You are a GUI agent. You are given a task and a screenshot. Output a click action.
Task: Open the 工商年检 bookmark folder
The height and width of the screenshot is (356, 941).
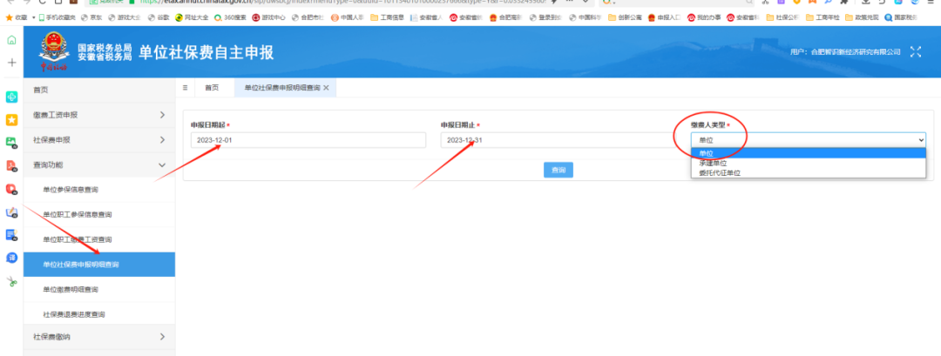click(823, 17)
